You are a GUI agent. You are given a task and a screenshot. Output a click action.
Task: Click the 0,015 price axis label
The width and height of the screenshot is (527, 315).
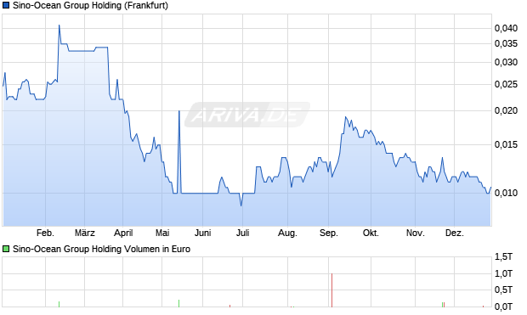coord(506,144)
